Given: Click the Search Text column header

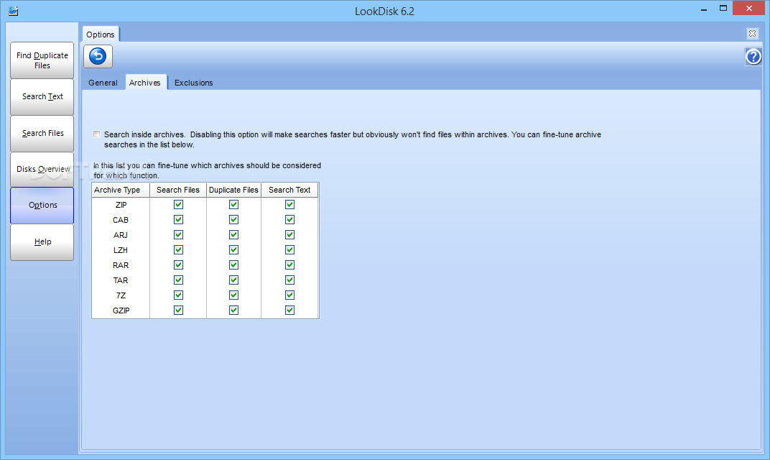Looking at the screenshot, I should click(x=289, y=190).
